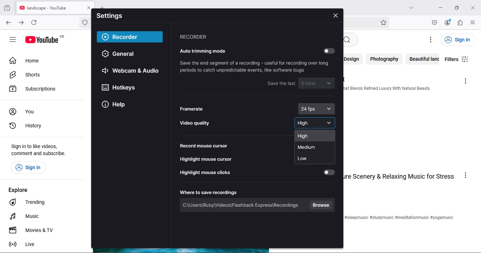The image size is (481, 253).
Task: Click Browse to choose recordings folder
Action: [x=321, y=205]
